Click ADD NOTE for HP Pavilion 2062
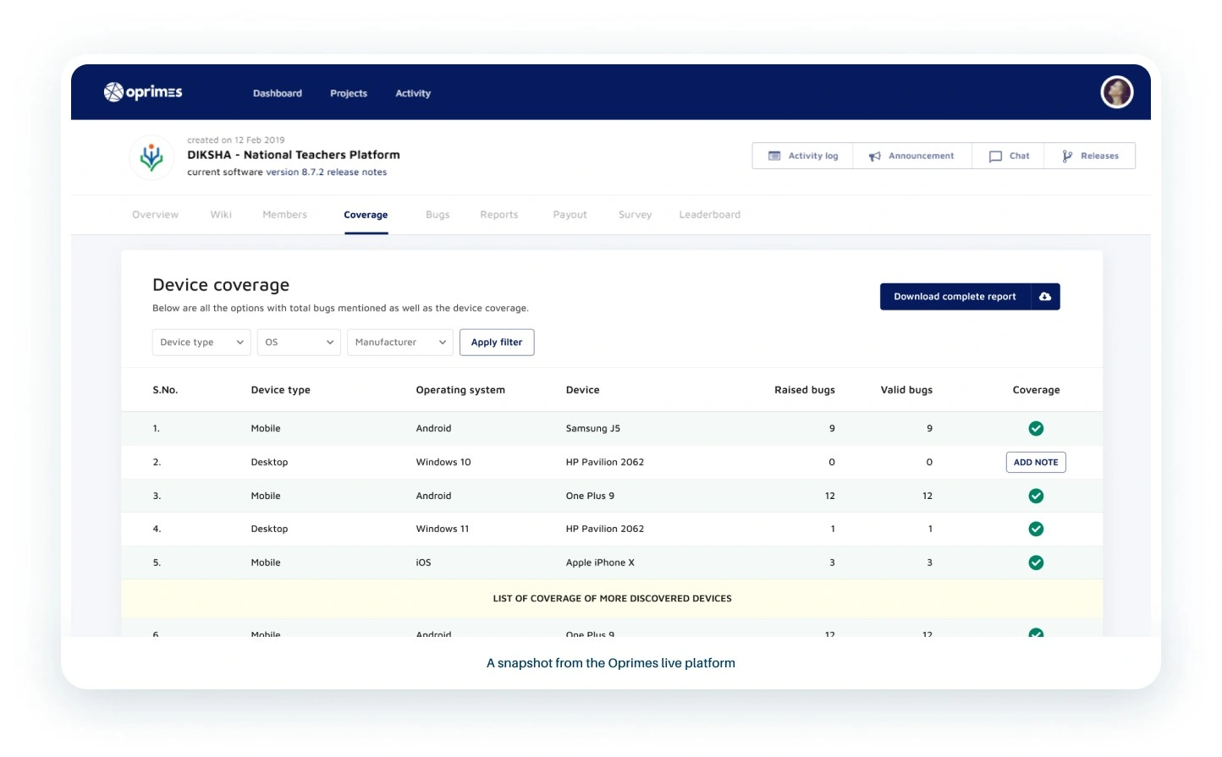The height and width of the screenshot is (757, 1222). coord(1036,463)
